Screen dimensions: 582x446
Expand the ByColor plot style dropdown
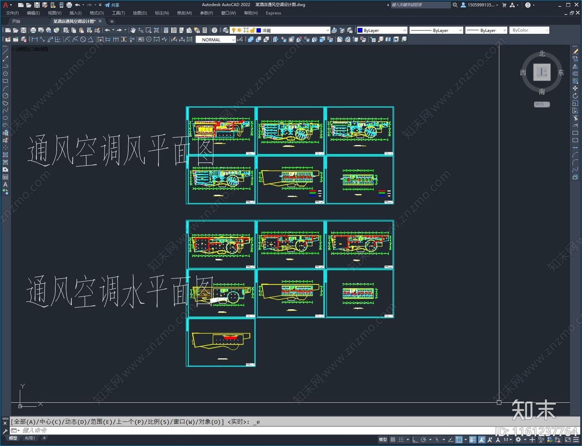[x=547, y=30]
